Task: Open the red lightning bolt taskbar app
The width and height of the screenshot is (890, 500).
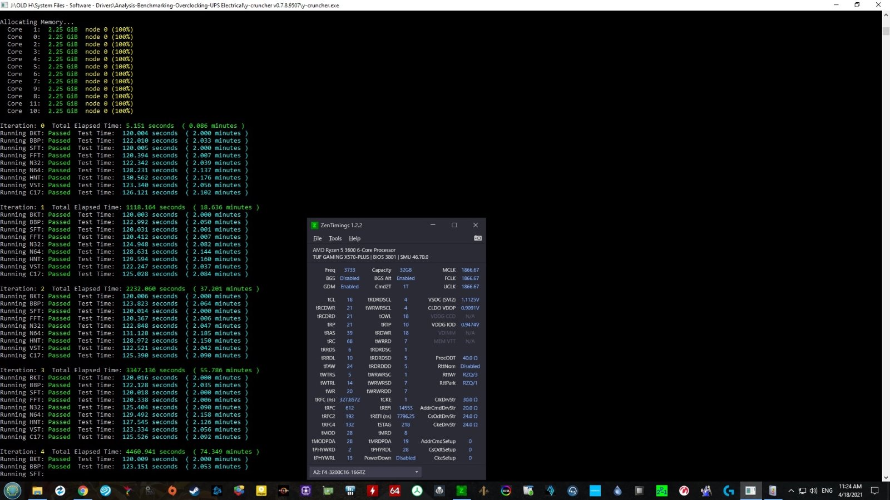Action: pos(372,491)
